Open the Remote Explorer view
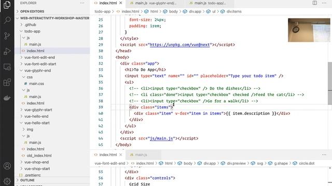Image resolution: width=332 pixels, height=186 pixels. [x=7, y=67]
